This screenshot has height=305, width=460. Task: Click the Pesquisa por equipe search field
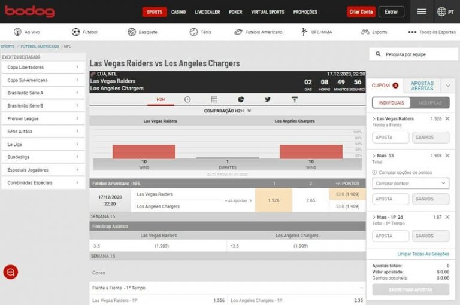click(413, 54)
